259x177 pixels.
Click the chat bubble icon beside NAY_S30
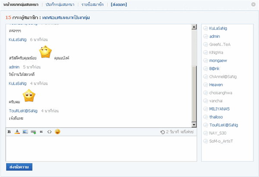[205, 133]
